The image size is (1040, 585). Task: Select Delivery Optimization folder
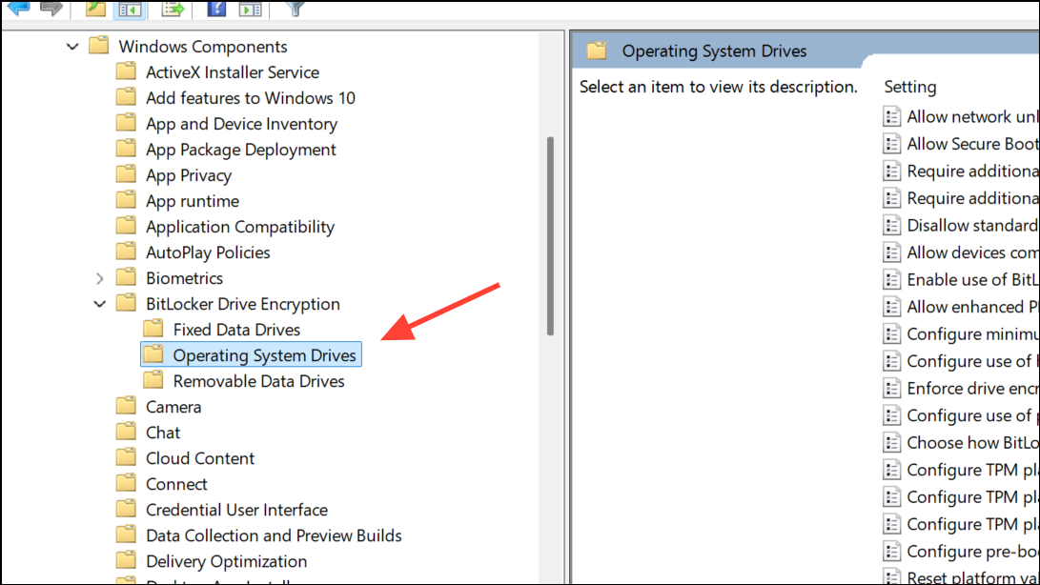click(x=212, y=562)
